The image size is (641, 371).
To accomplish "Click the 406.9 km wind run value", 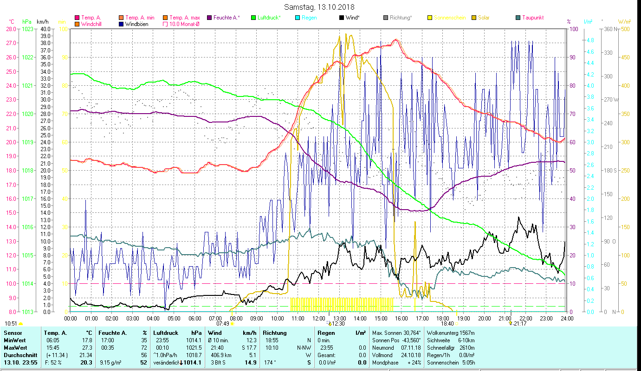I will point(221,355).
